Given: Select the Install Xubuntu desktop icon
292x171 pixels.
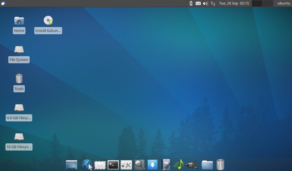Looking at the screenshot, I should tap(48, 24).
